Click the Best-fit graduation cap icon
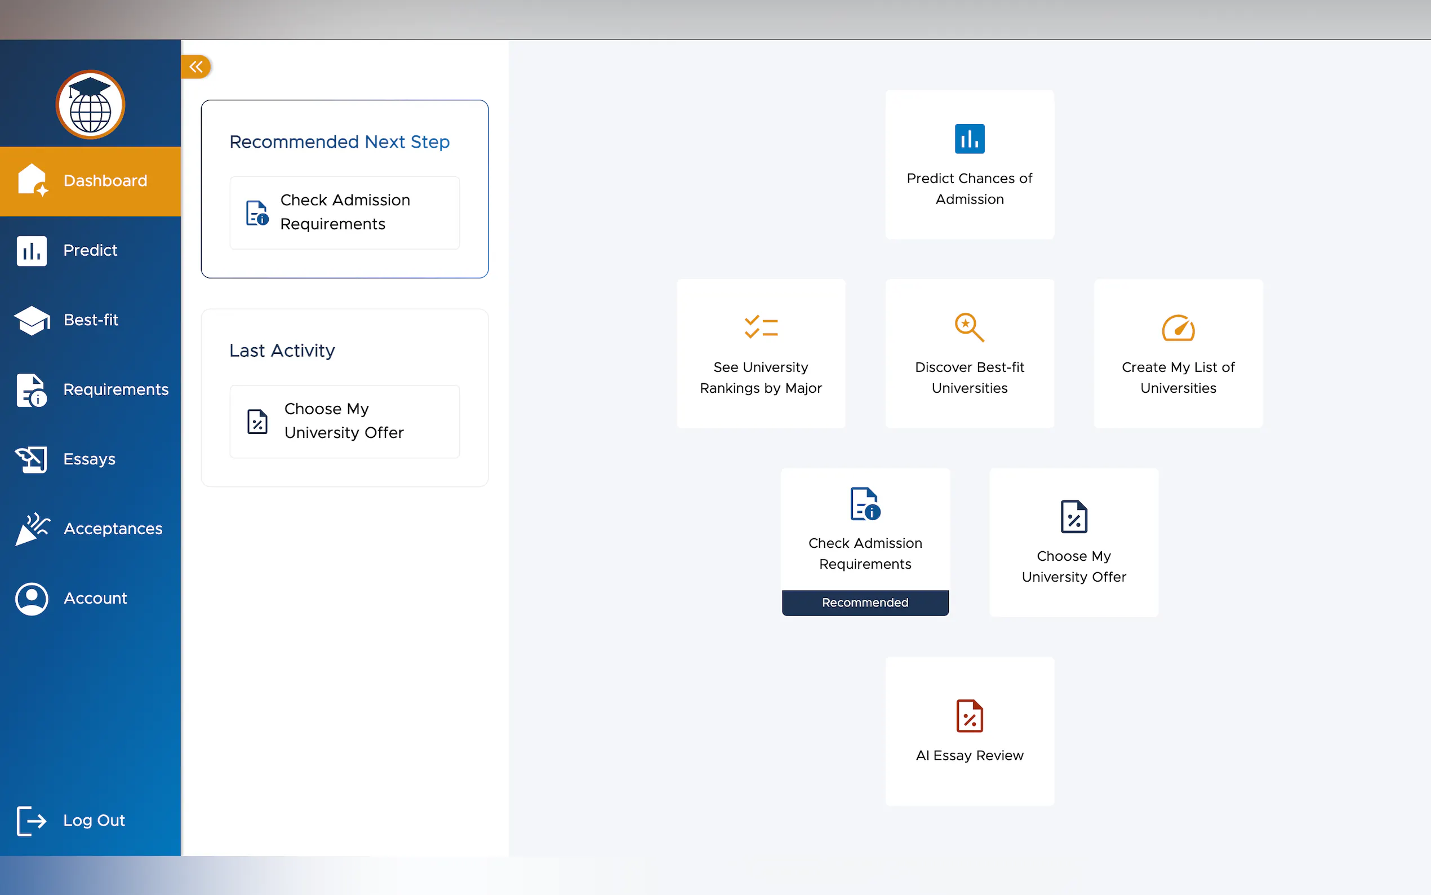Viewport: 1431px width, 895px height. click(32, 320)
